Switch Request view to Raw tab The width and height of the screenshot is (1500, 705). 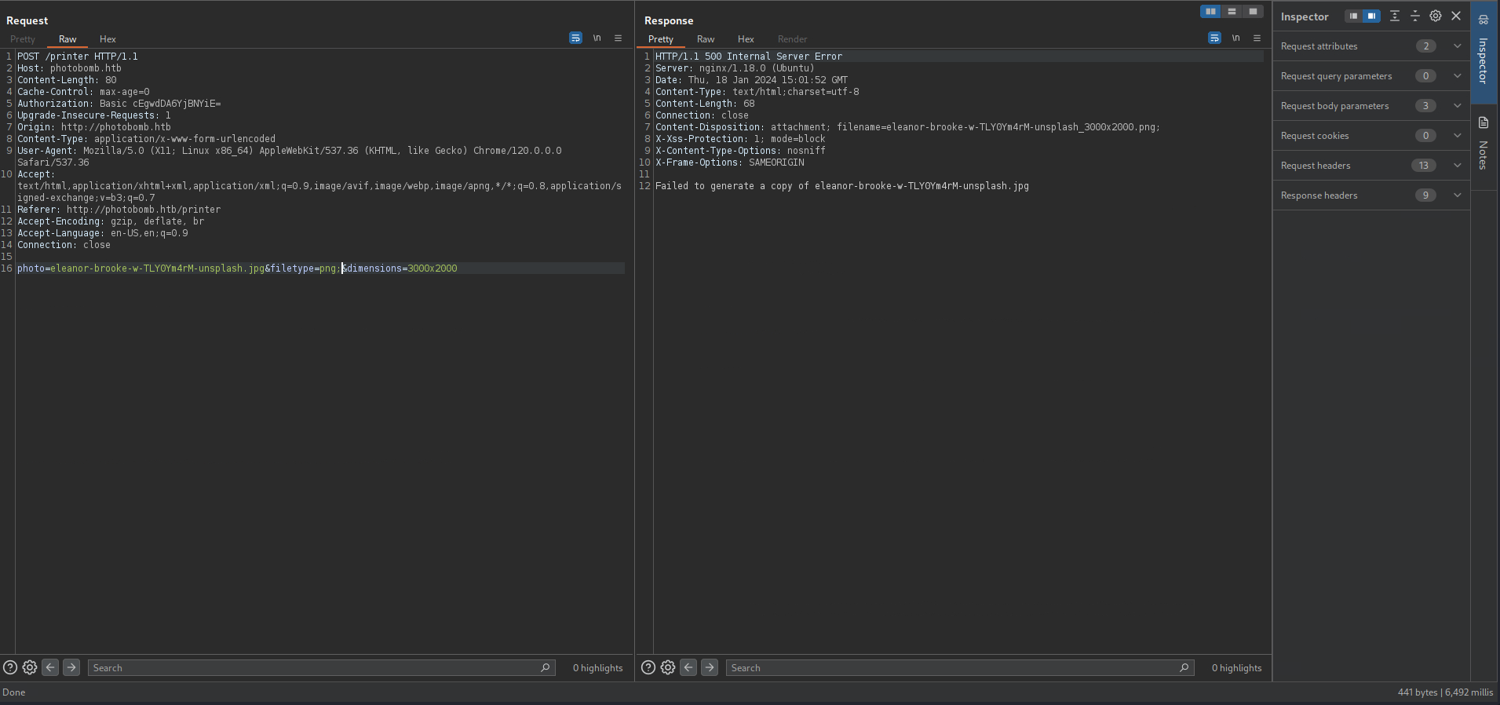point(68,39)
